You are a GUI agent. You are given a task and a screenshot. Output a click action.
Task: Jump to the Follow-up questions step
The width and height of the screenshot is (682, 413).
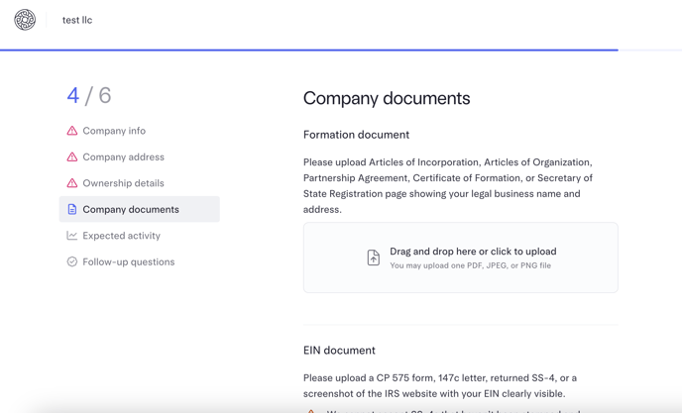click(128, 262)
